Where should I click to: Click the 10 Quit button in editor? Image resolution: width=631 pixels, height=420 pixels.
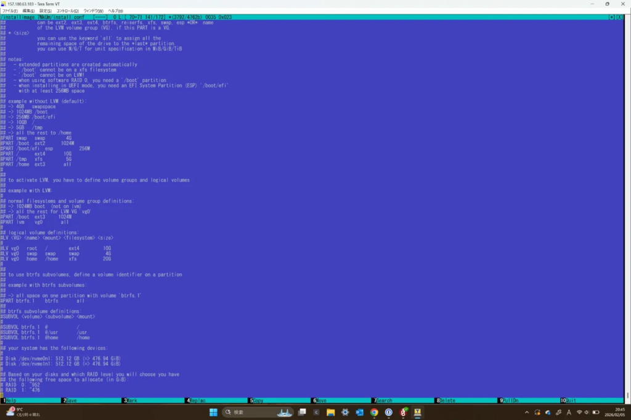click(569, 400)
